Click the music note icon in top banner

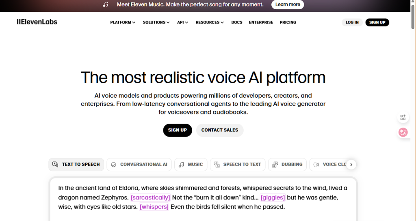click(x=106, y=4)
